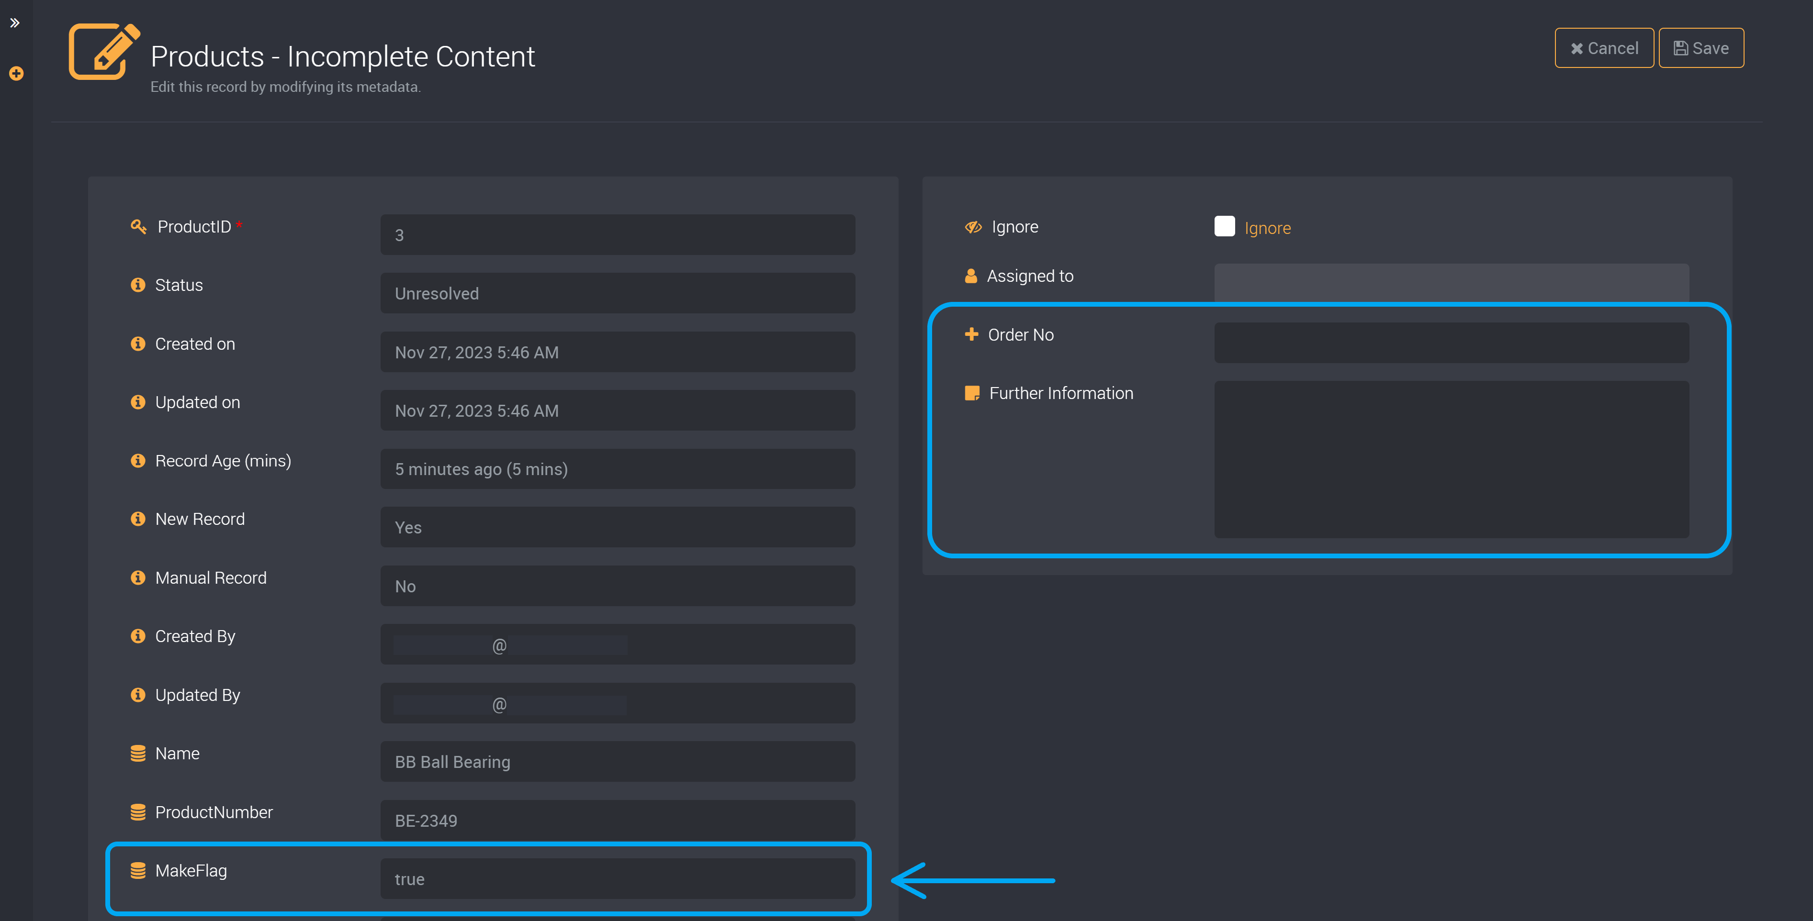Click the info icon beside Record Age
The image size is (1813, 921).
point(138,460)
